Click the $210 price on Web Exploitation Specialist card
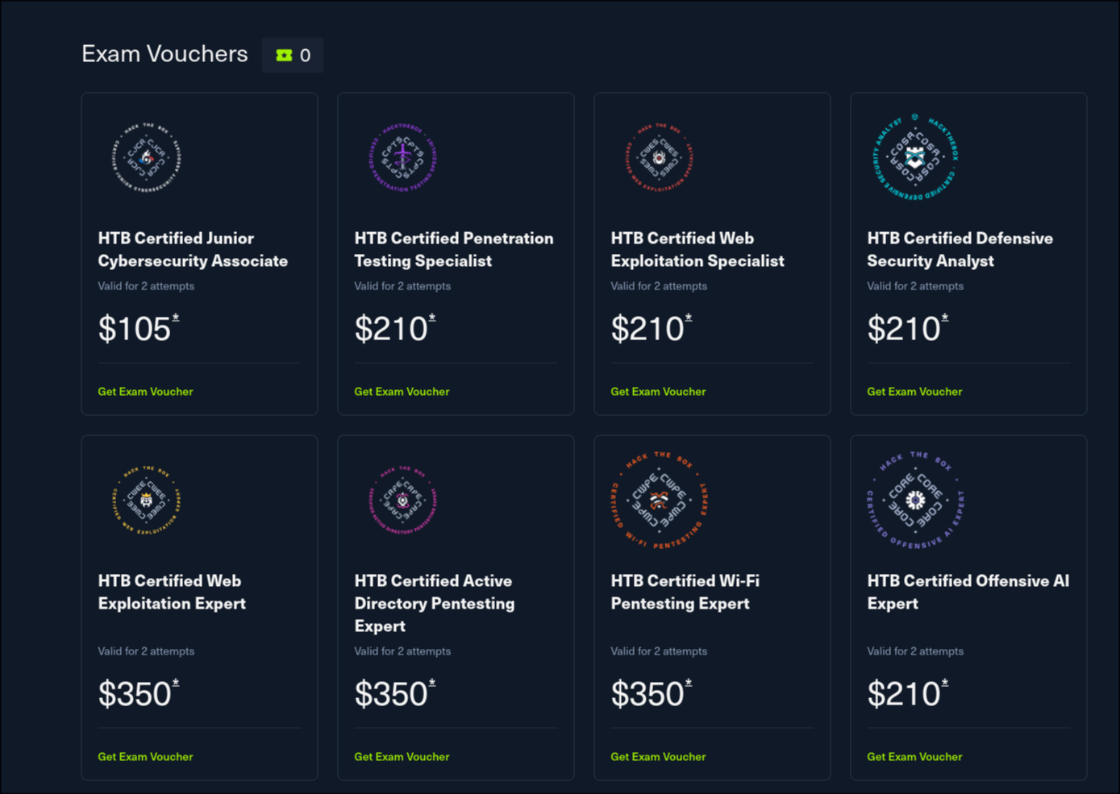The image size is (1120, 794). point(651,329)
